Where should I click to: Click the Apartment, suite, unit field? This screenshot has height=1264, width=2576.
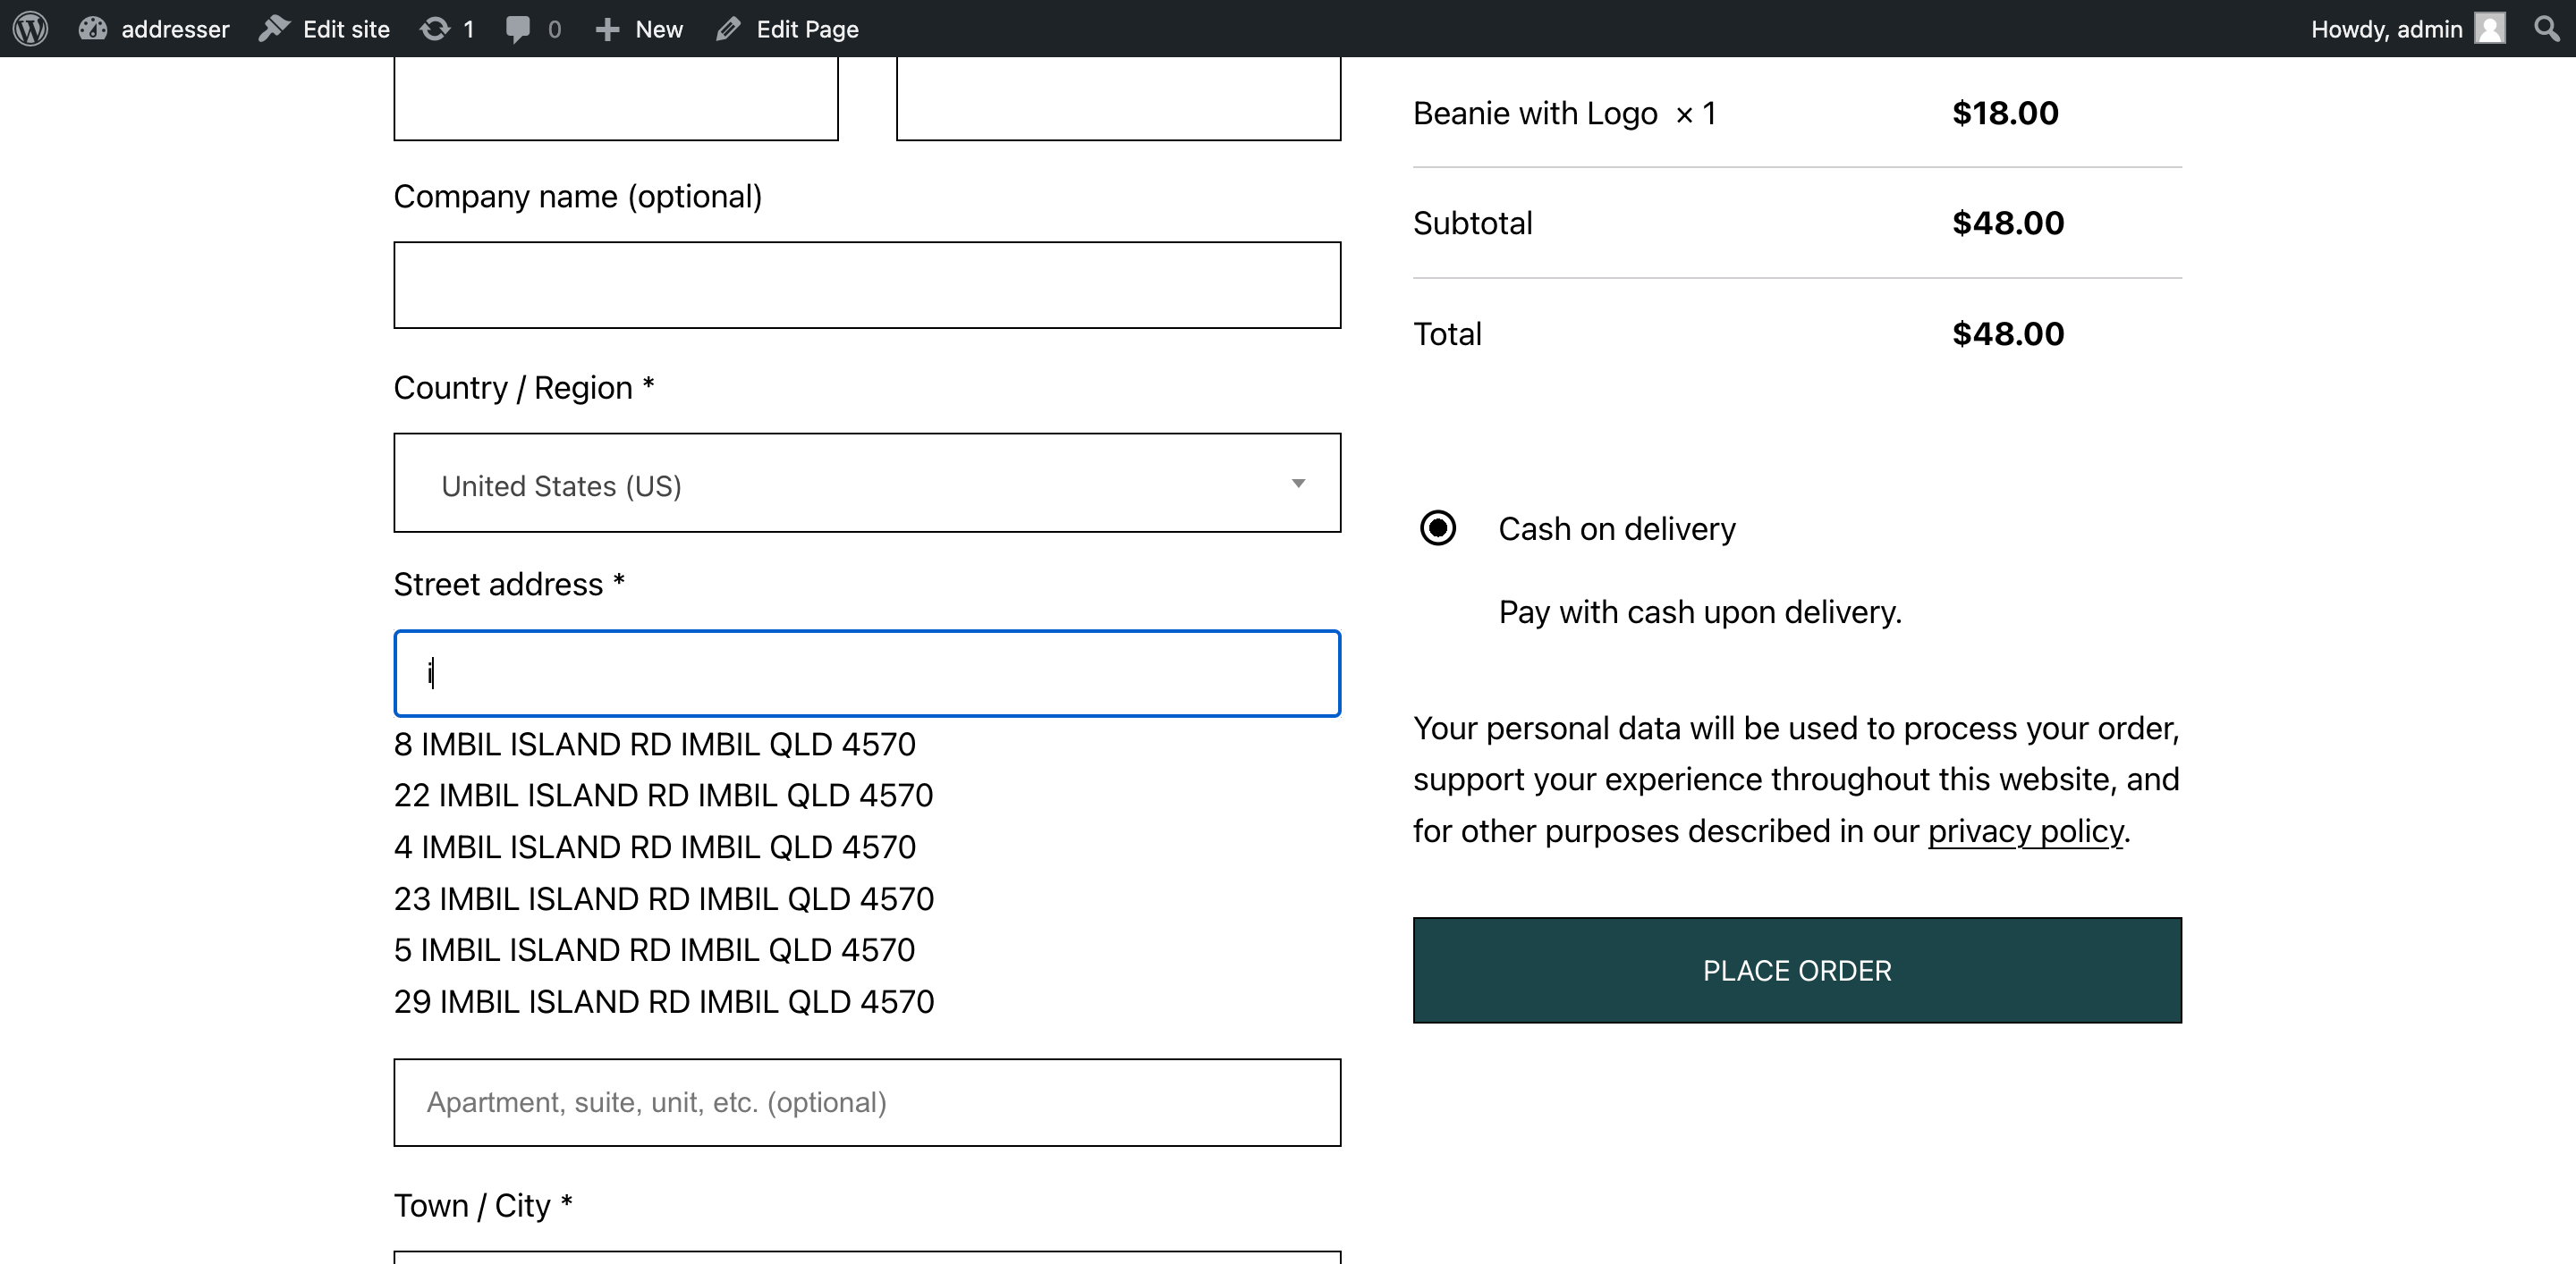pos(867,1102)
